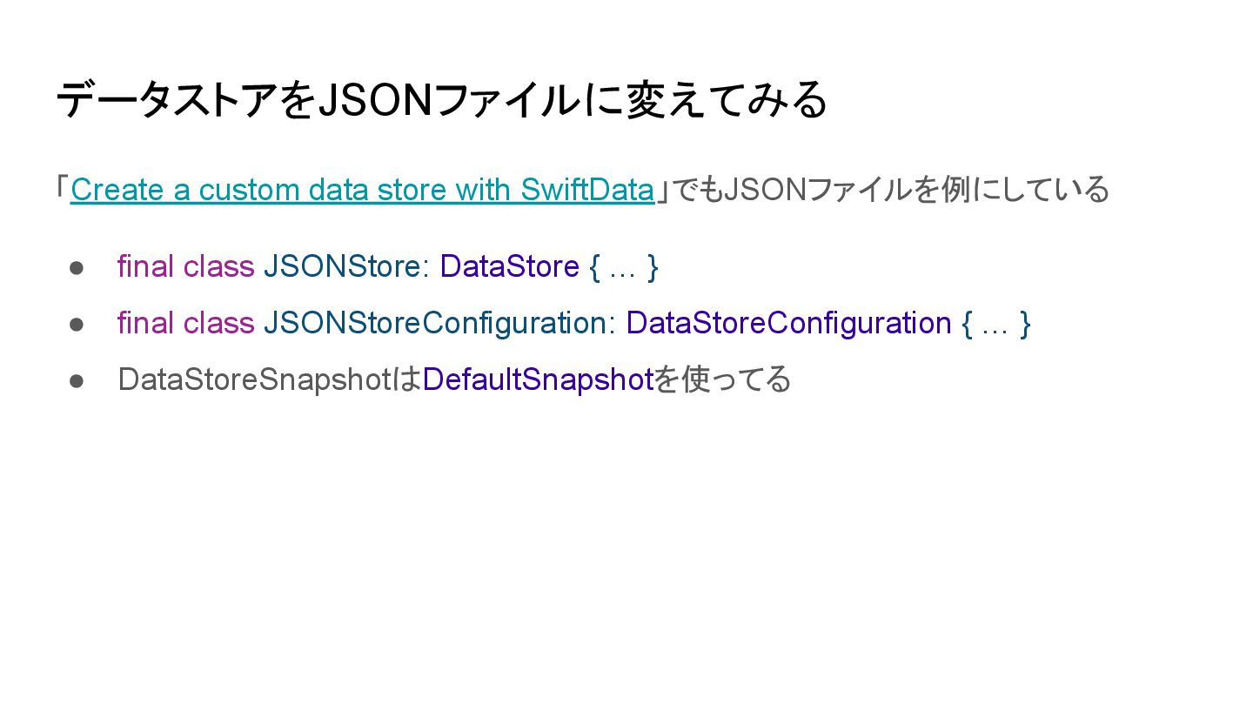Click the first bullet point dot

[77, 267]
